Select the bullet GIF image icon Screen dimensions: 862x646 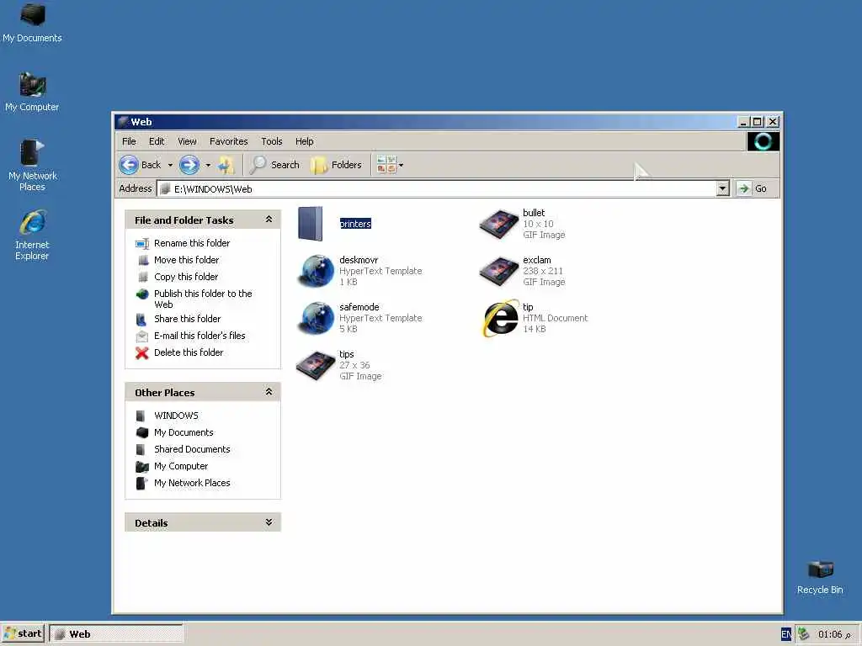(x=498, y=224)
